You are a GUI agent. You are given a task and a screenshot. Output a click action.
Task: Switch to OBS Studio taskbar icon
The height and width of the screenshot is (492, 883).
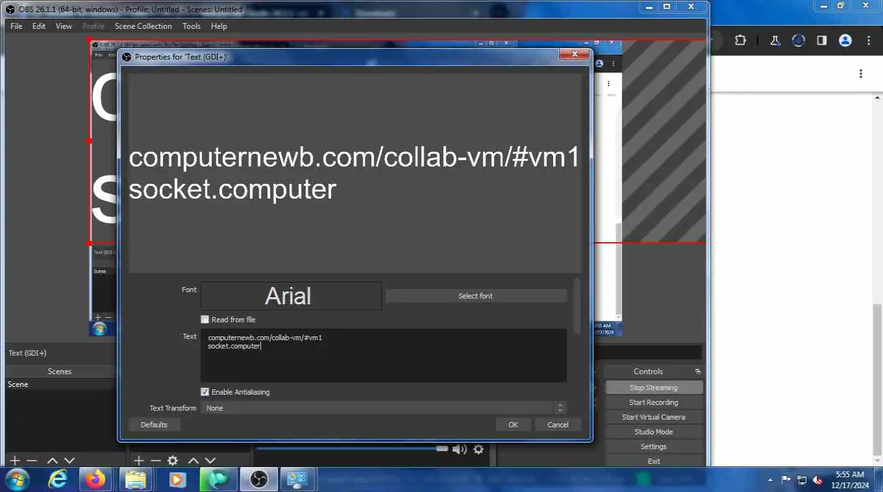(x=259, y=479)
